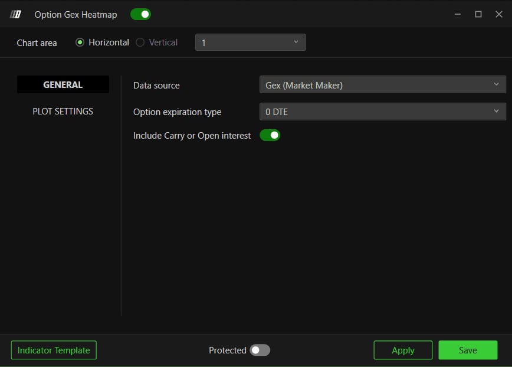Select the Vertical chart area radio button
The height and width of the screenshot is (367, 512).
[140, 42]
